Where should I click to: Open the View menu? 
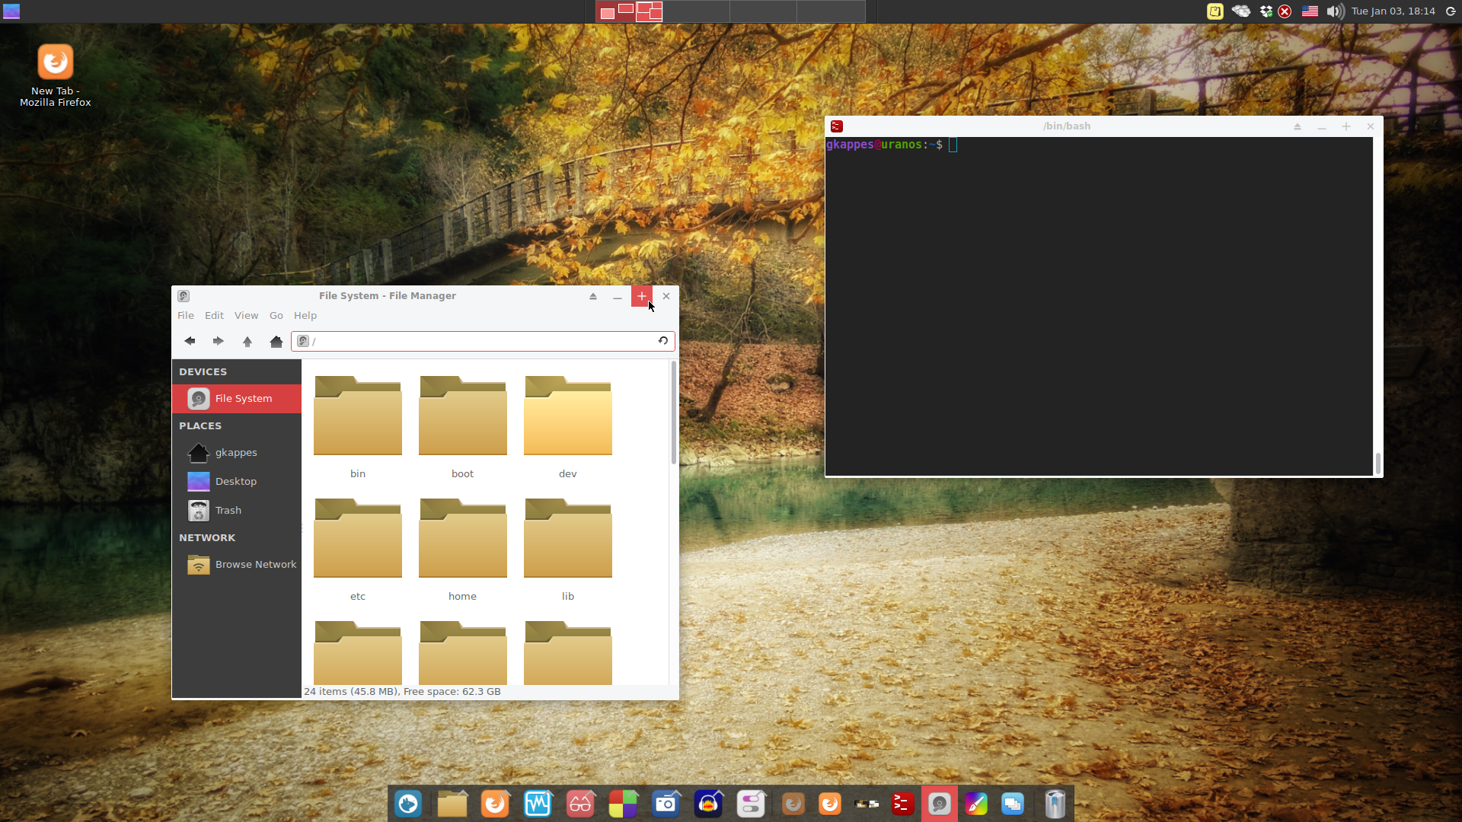coord(246,316)
